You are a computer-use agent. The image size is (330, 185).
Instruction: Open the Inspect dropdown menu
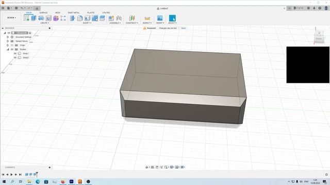pyautogui.click(x=147, y=23)
